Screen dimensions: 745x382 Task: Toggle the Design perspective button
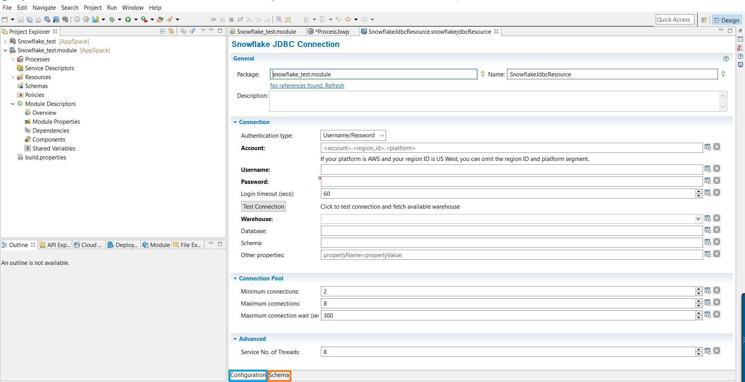point(727,20)
